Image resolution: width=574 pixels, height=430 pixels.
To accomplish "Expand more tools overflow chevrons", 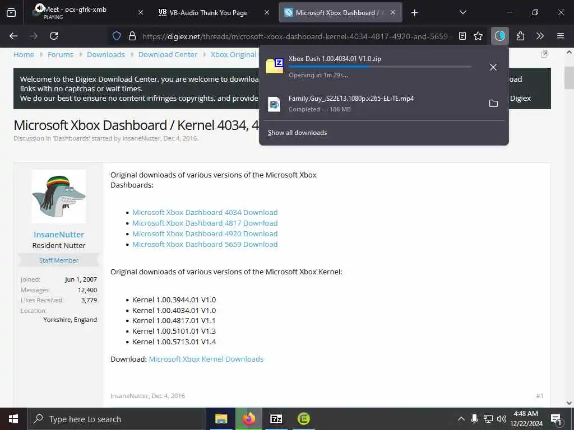I will pyautogui.click(x=540, y=36).
